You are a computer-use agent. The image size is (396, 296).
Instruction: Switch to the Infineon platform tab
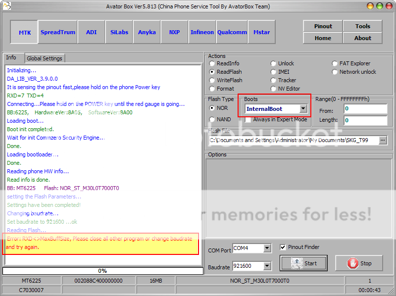coord(202,32)
